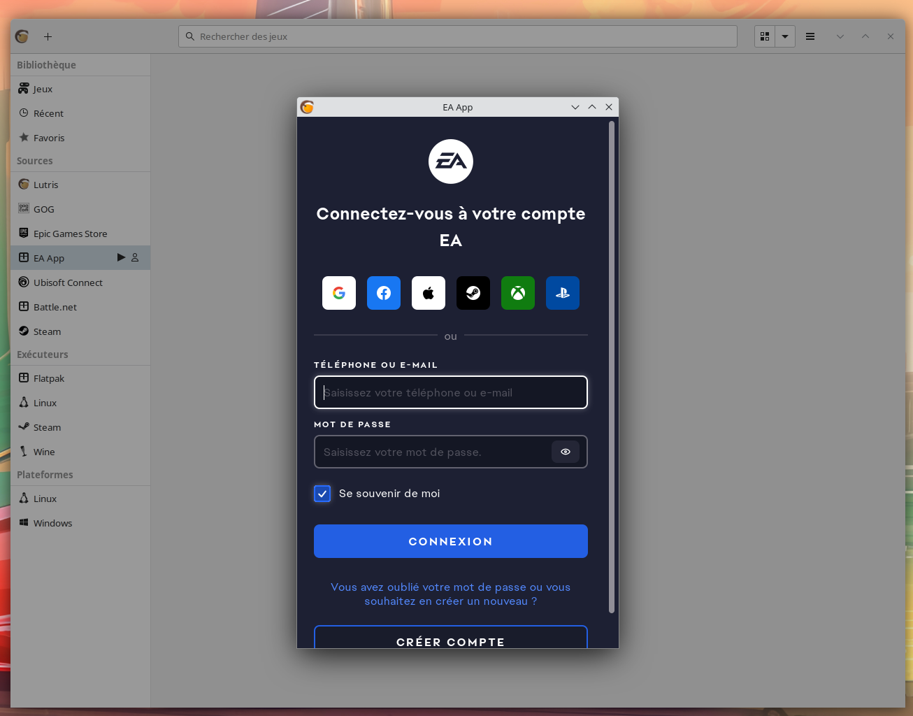Screen dimensions: 913x716
Task: Click the CONNEXION button
Action: coord(451,541)
